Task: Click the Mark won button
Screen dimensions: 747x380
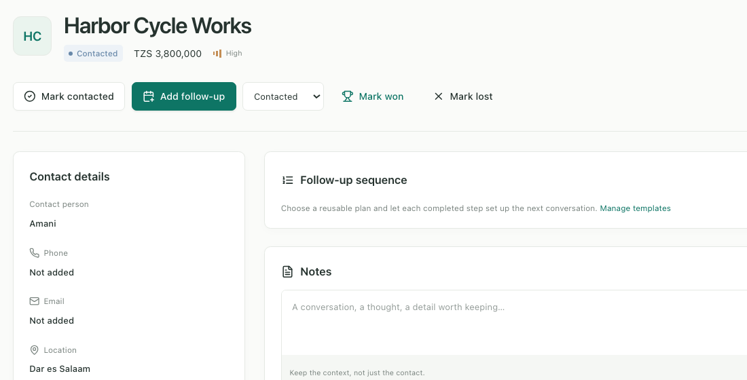Action: pyautogui.click(x=373, y=96)
